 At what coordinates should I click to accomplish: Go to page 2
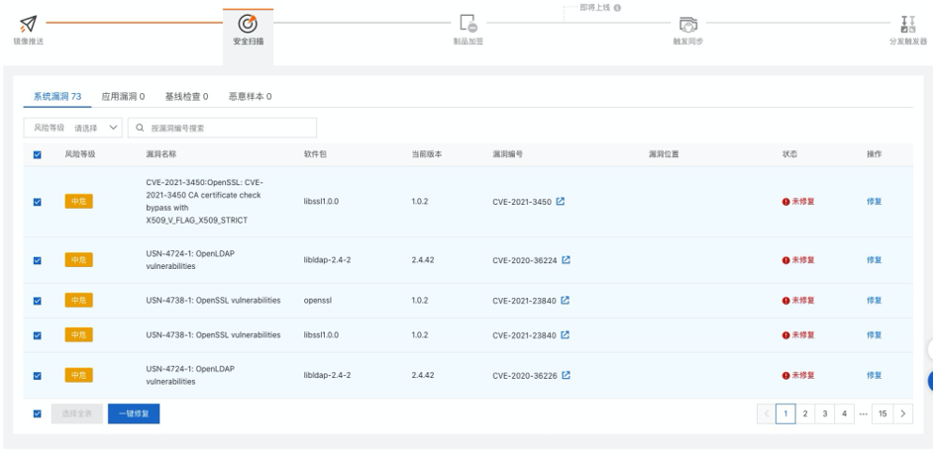[x=805, y=413]
